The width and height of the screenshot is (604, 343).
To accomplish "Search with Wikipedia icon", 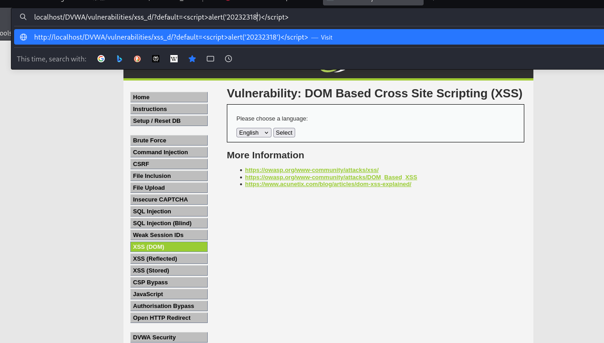I will [x=174, y=59].
